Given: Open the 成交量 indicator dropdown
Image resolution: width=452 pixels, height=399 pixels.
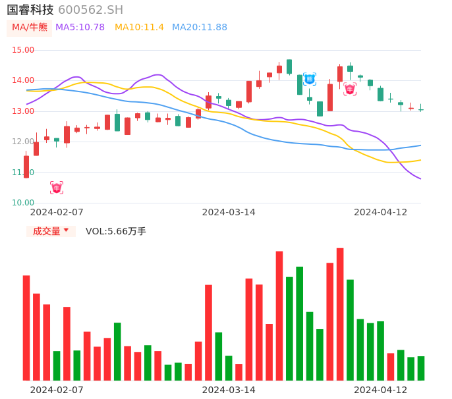Looking at the screenshot, I should [51, 231].
